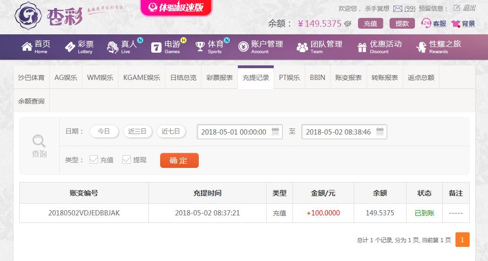The height and width of the screenshot is (261, 488).
Task: Open the 体验极速版 banner
Action: (176, 8)
